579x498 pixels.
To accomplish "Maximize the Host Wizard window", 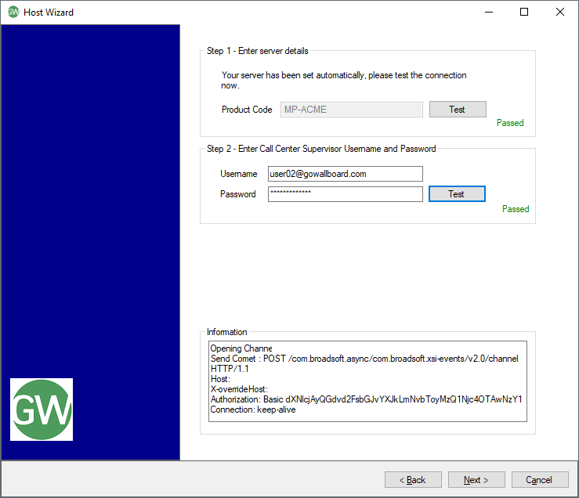I will click(x=524, y=13).
